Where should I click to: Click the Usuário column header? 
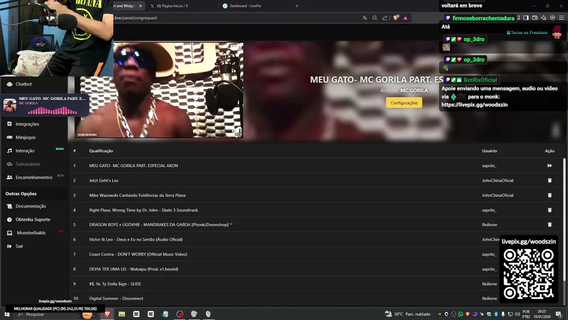(489, 151)
